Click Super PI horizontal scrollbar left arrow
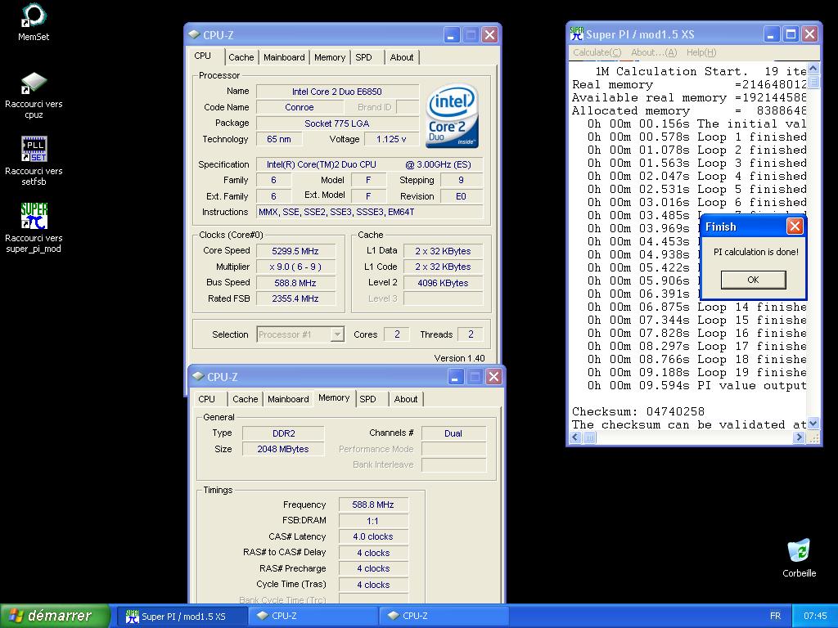The image size is (838, 628). (575, 438)
